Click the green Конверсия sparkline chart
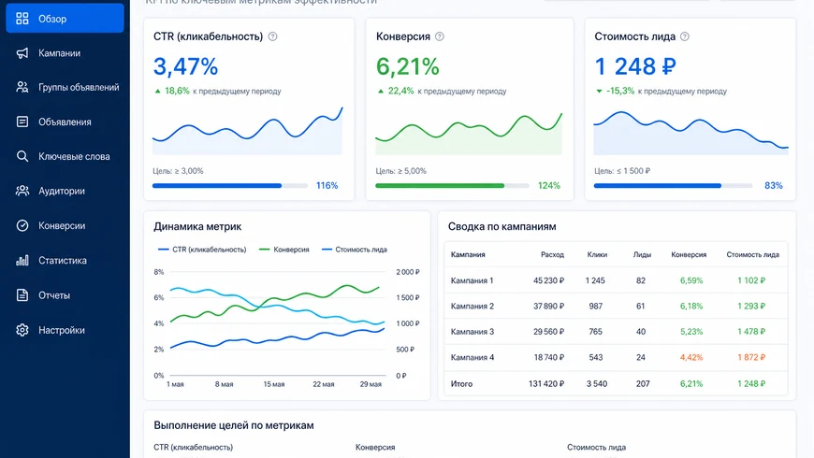The image size is (814, 458). (x=469, y=134)
